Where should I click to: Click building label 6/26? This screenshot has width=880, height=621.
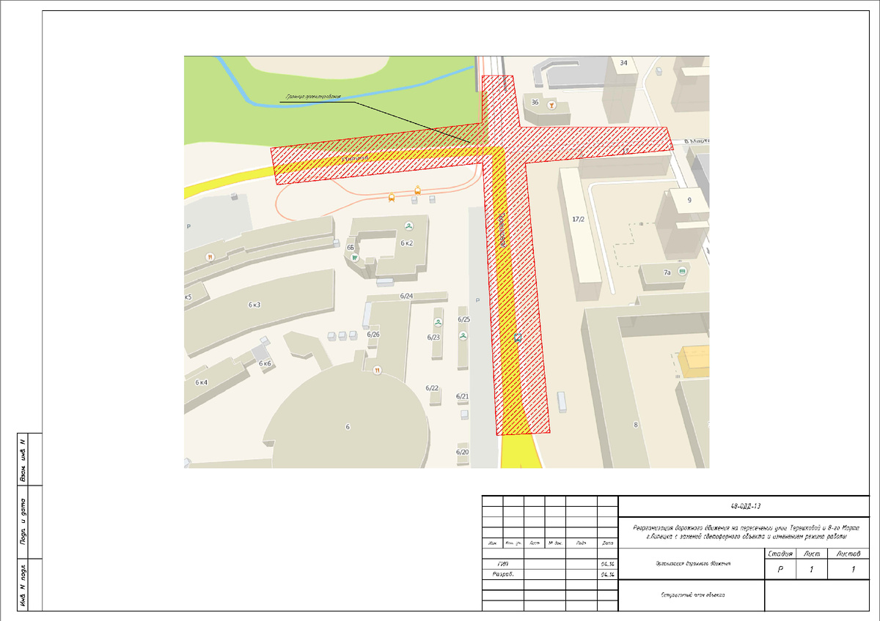(x=373, y=334)
